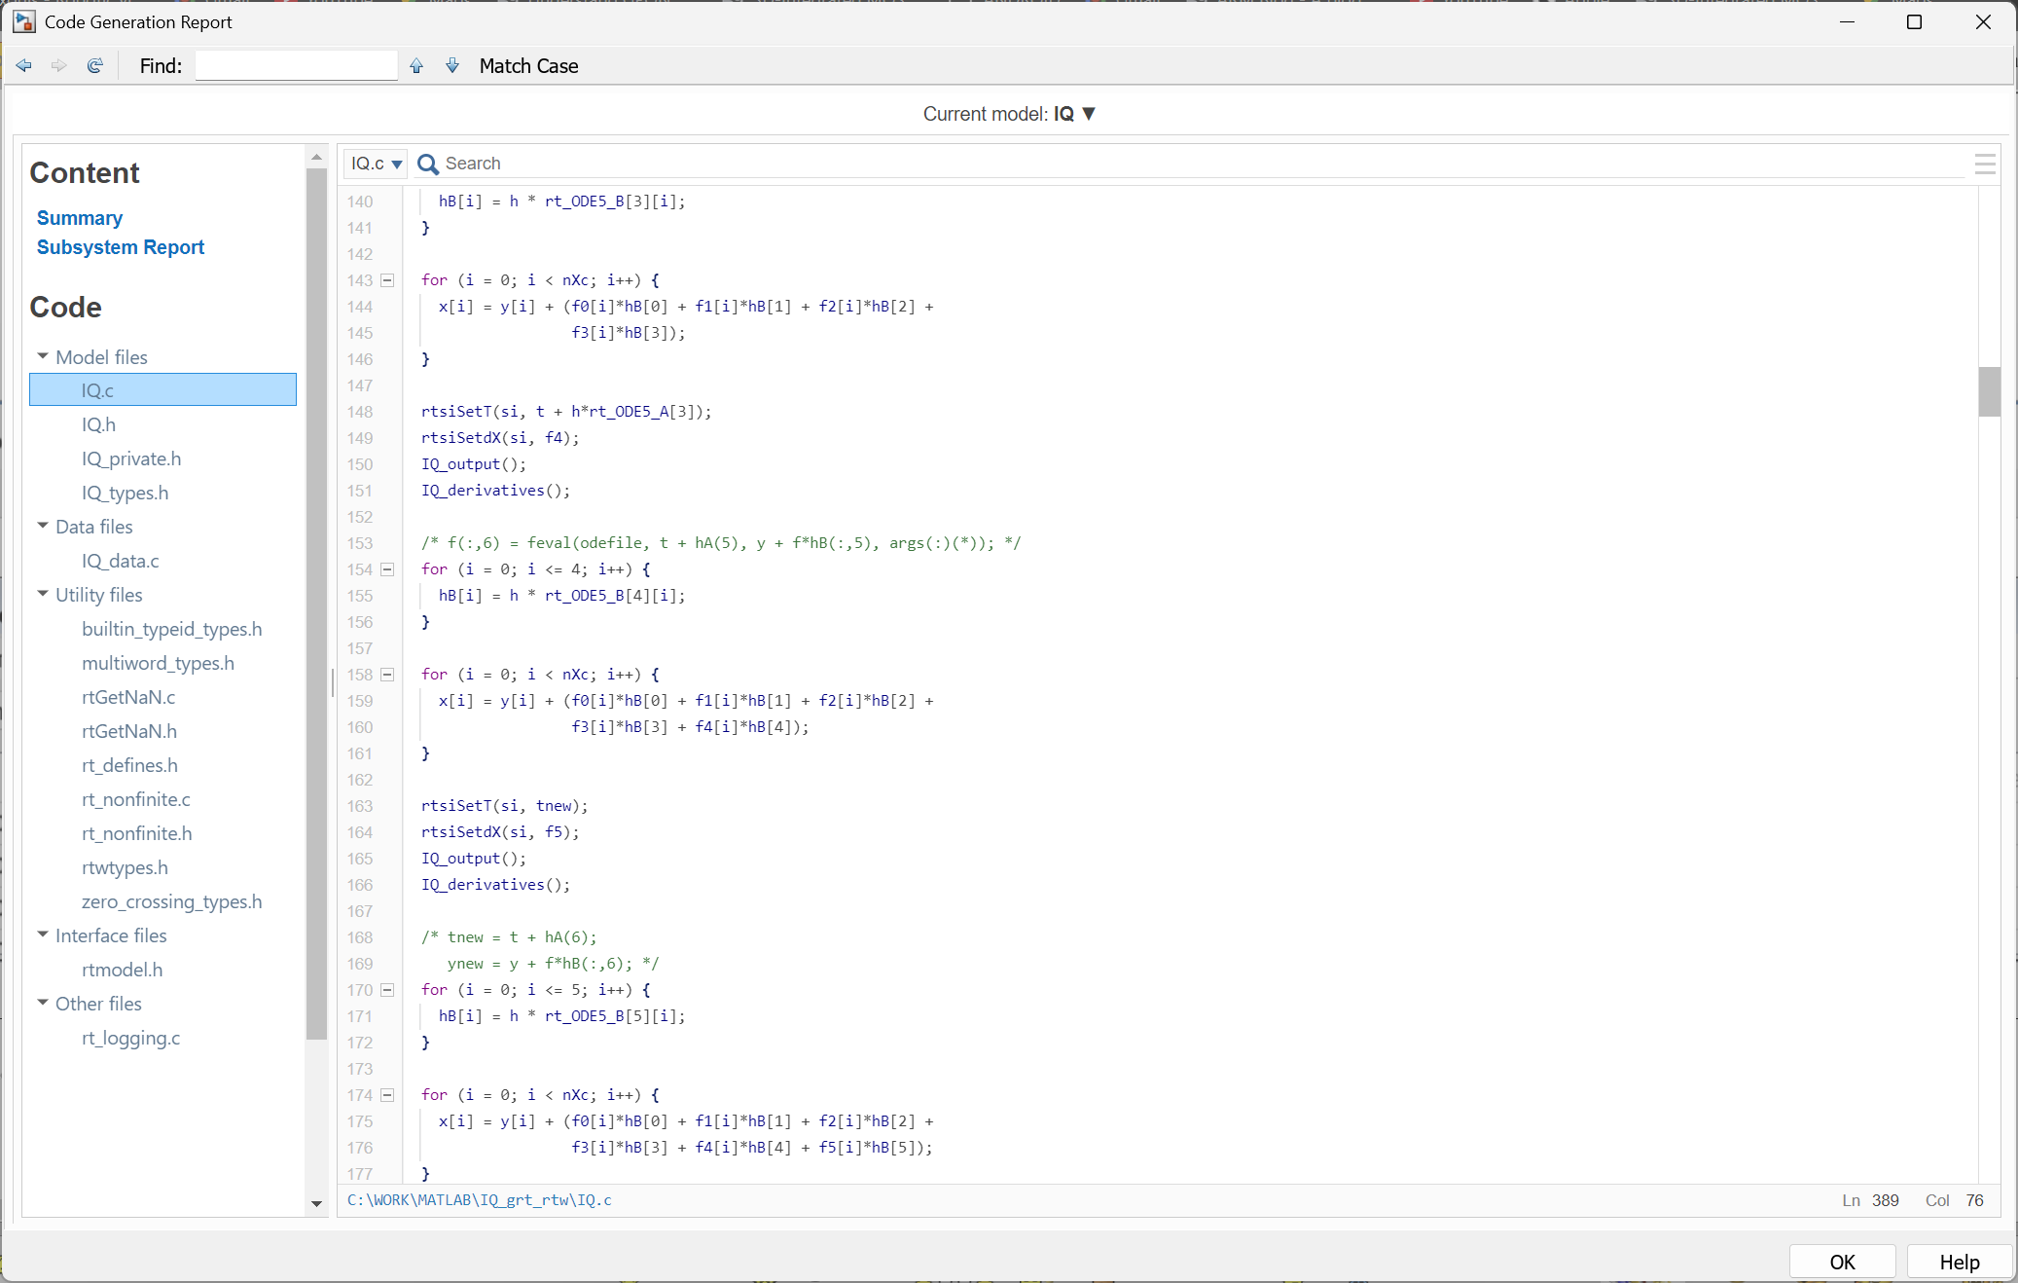Collapse the Model files tree group
The width and height of the screenshot is (2018, 1283).
click(43, 356)
